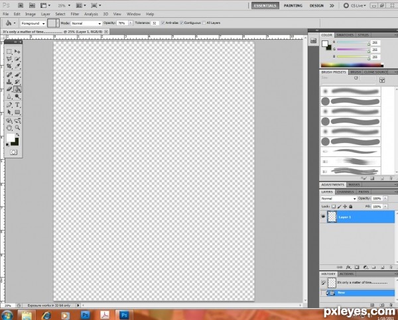The image size is (398, 320).
Task: Select the Path Selection tool
Action: [x=9, y=112]
